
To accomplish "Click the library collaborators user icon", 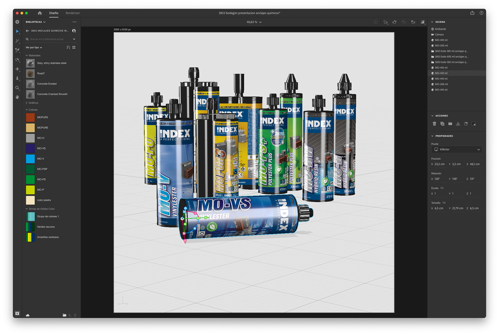I will 74,31.
